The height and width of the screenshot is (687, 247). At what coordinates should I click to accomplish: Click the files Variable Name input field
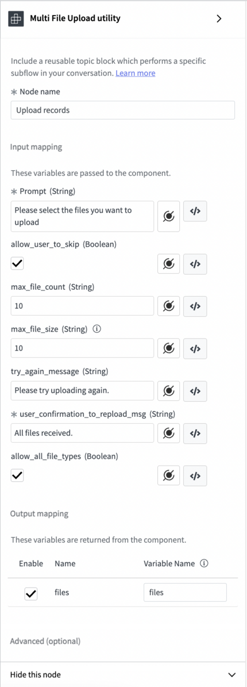point(185,592)
